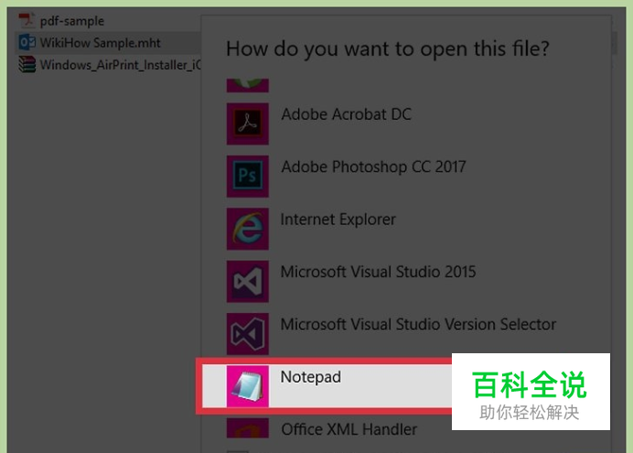Click the pdf-sample file icon
This screenshot has height=453, width=633.
point(27,20)
